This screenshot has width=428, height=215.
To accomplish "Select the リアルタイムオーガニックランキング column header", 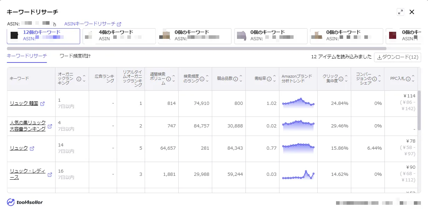I will (x=131, y=79).
